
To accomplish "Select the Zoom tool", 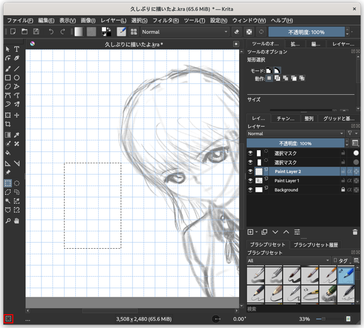I will coord(8,221).
